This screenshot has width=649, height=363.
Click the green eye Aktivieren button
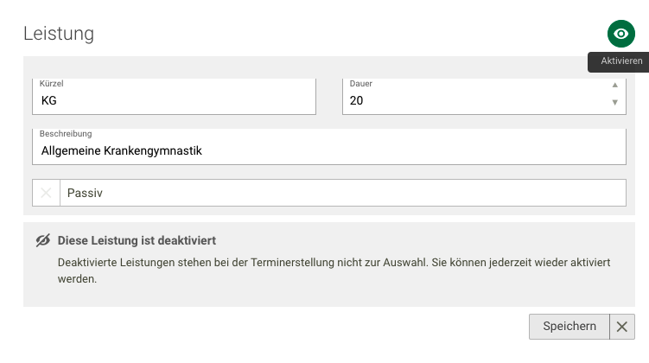click(620, 34)
